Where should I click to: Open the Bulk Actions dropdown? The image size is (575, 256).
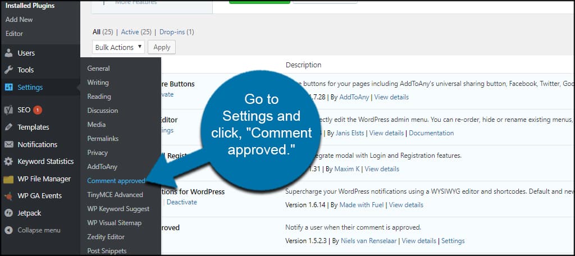[x=118, y=47]
